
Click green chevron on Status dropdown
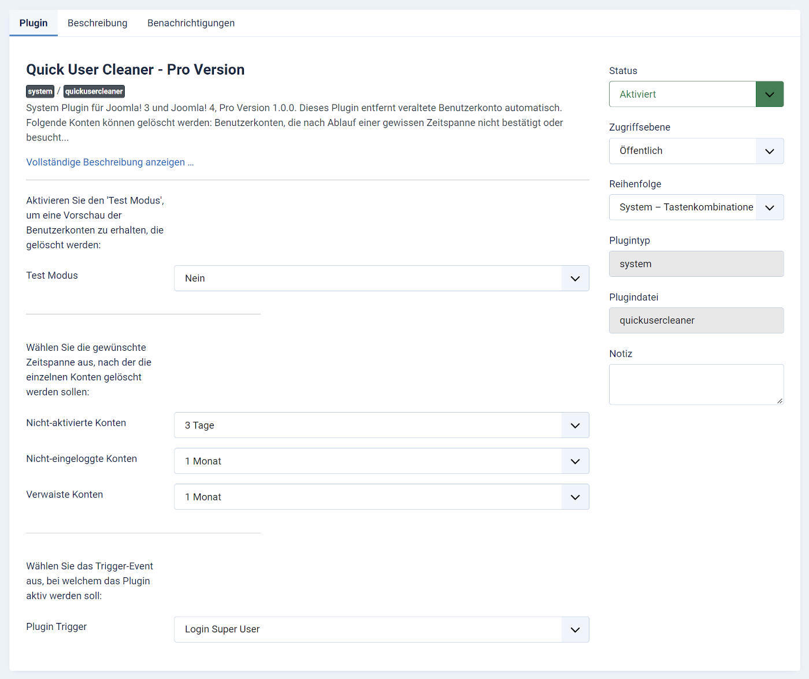pyautogui.click(x=769, y=94)
